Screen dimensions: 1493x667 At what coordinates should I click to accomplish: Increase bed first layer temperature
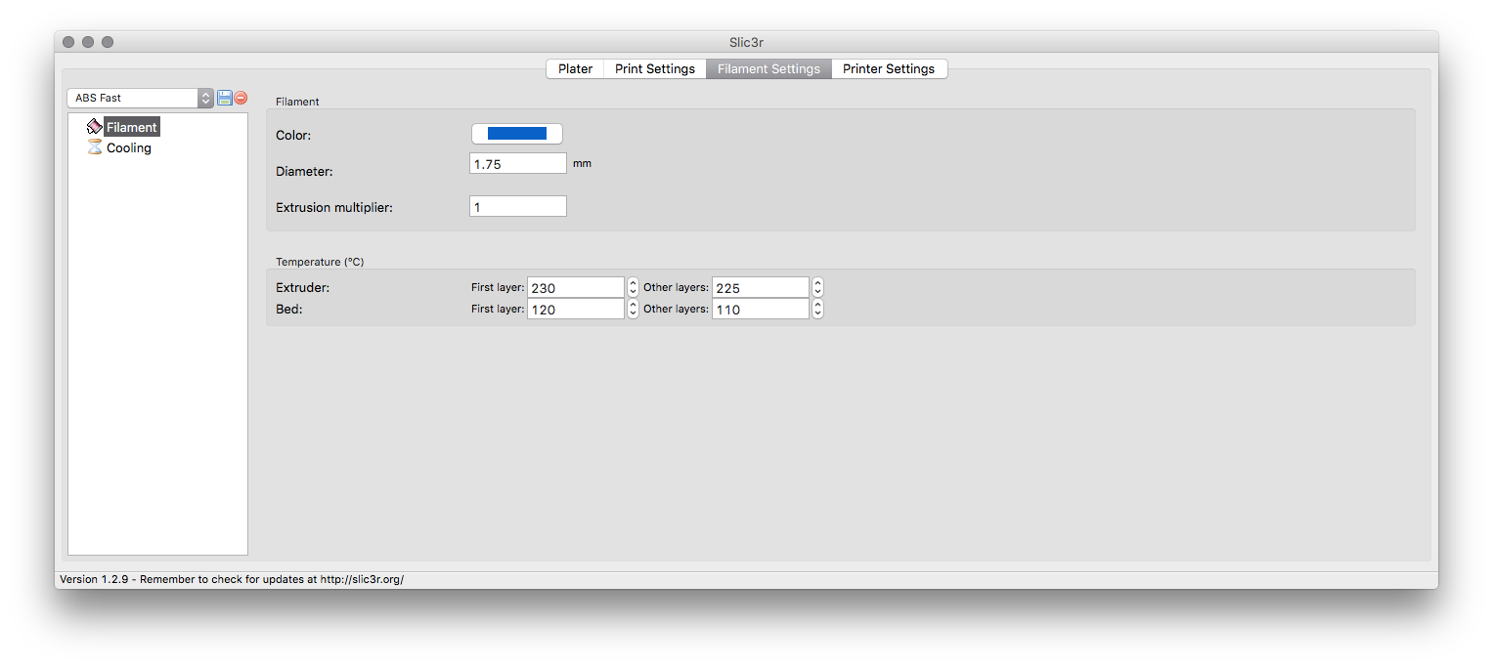coord(633,305)
